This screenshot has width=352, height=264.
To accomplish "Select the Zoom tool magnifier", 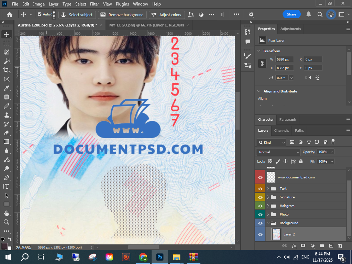I will pos(6,222).
